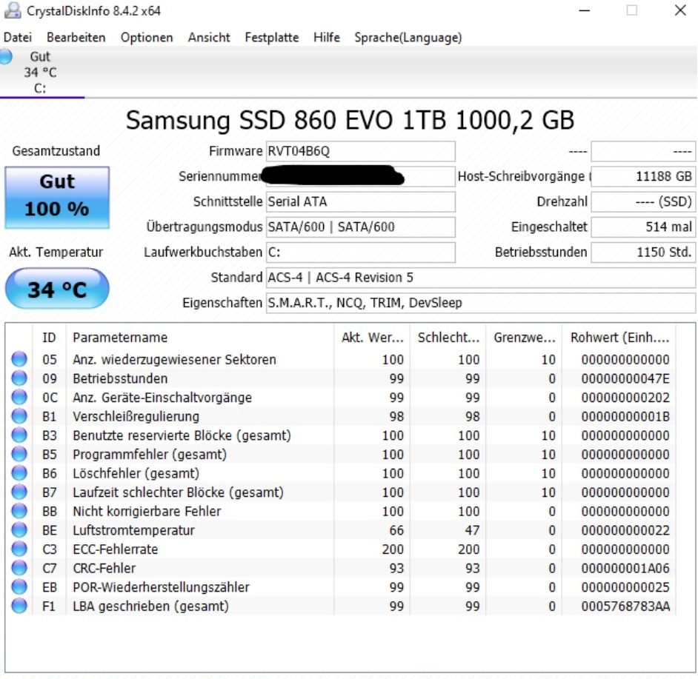Select 'Nicht korrigierbare Fehler' parameter text
This screenshot has height=679, width=698.
tap(147, 511)
